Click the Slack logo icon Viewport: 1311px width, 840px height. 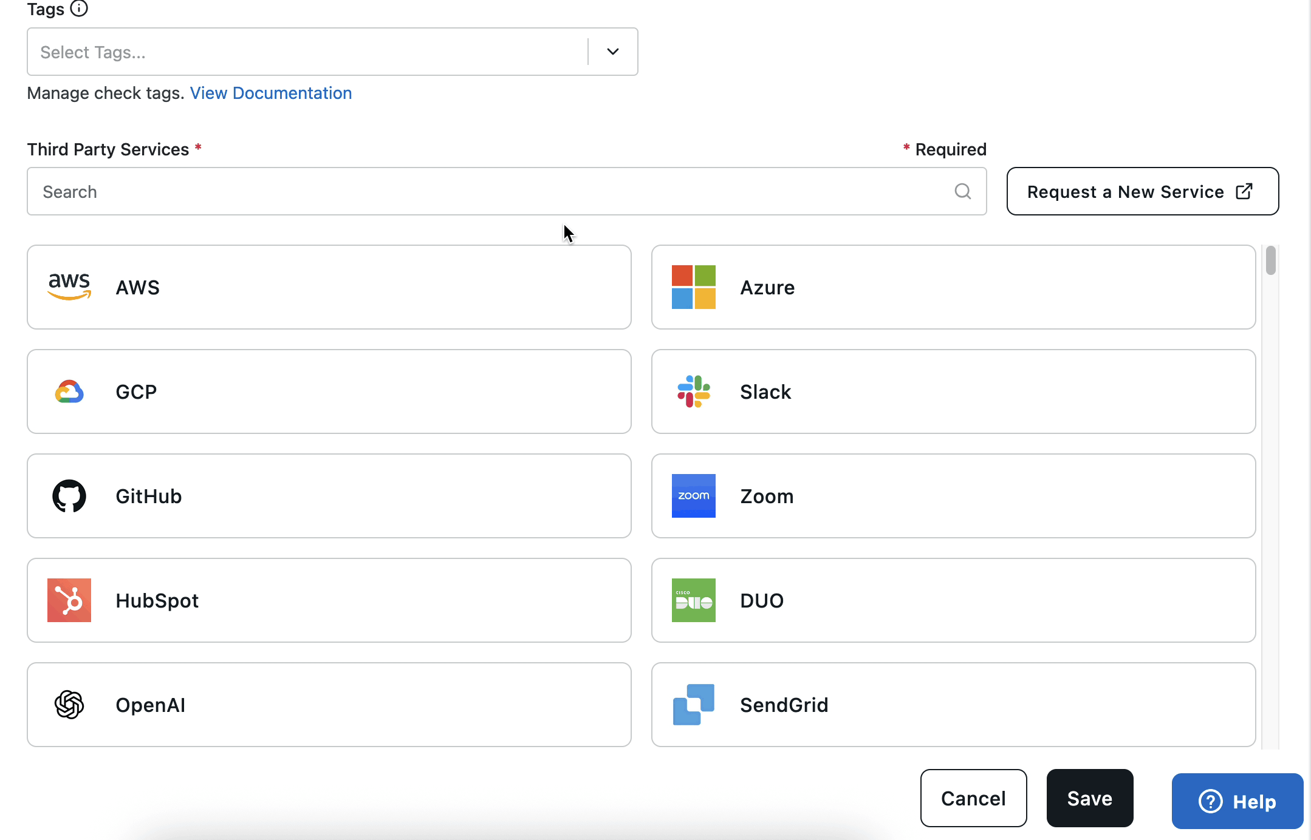click(x=693, y=391)
